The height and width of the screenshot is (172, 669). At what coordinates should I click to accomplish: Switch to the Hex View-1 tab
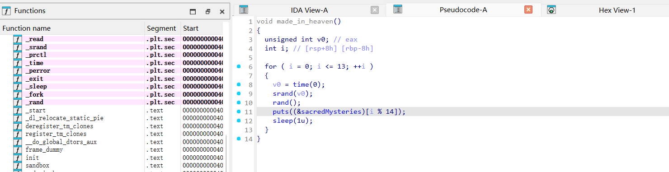click(x=617, y=10)
